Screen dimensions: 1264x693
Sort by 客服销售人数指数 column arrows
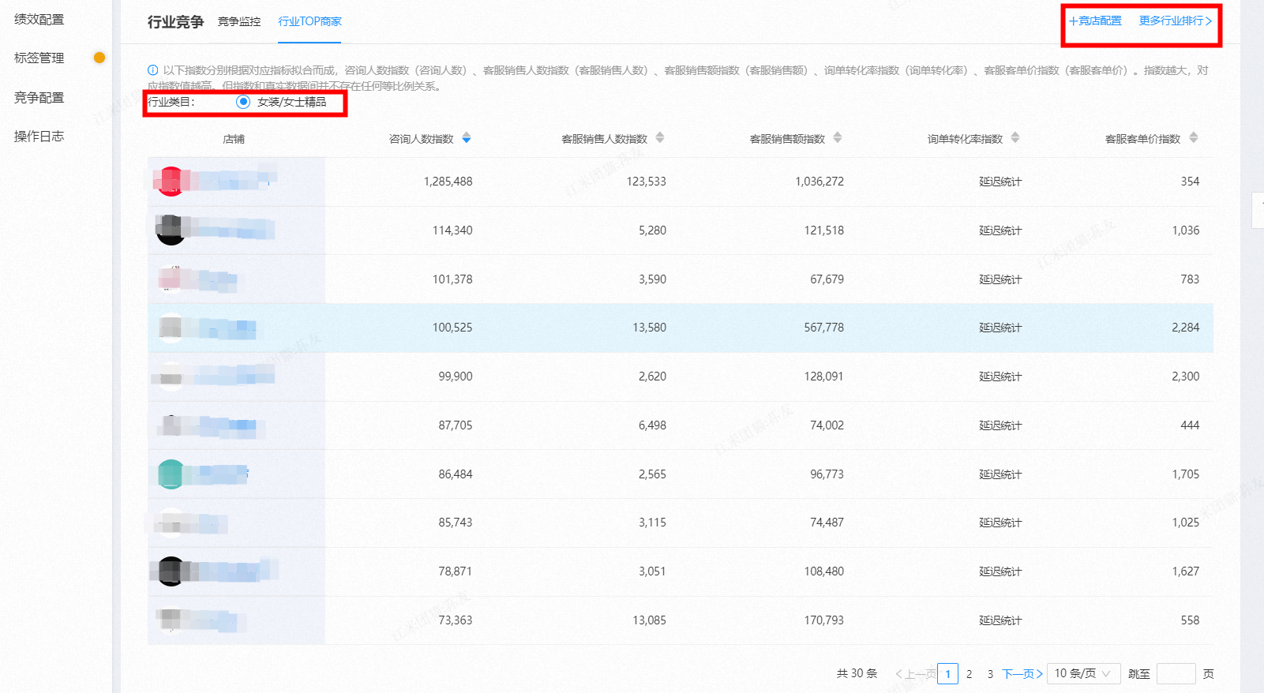660,138
